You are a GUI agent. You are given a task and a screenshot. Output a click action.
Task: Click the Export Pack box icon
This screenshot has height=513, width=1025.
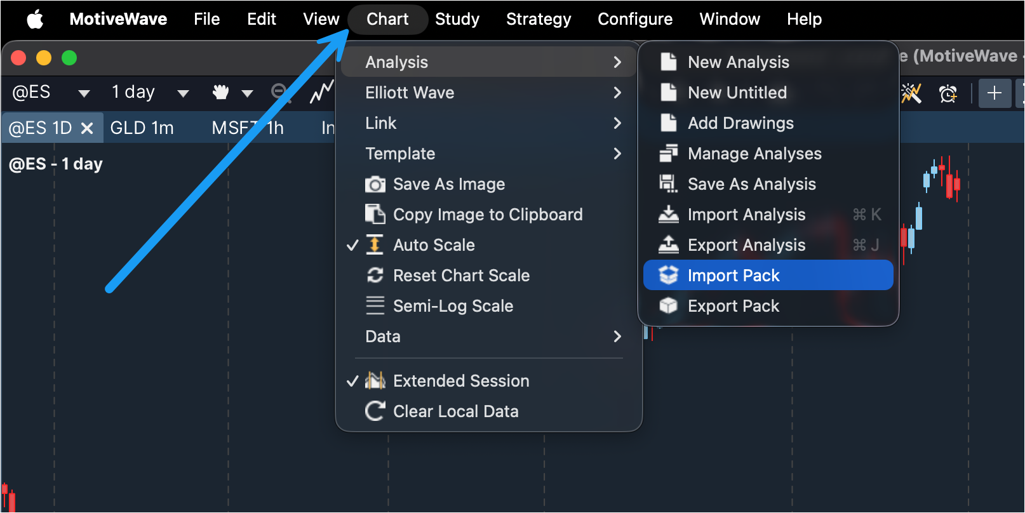668,305
